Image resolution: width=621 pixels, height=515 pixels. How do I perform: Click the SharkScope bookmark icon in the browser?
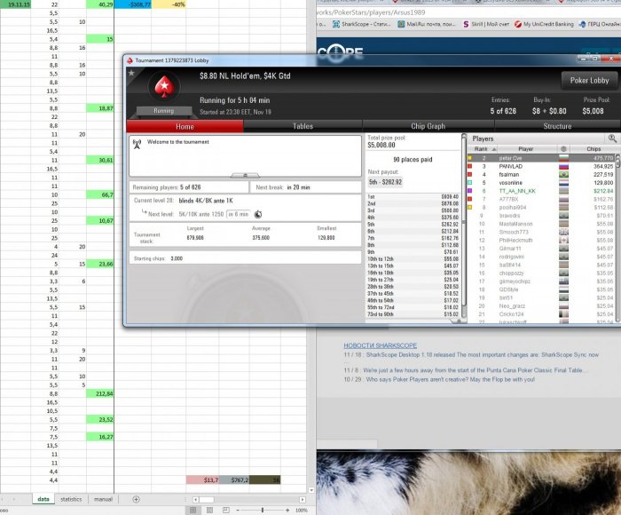click(336, 24)
